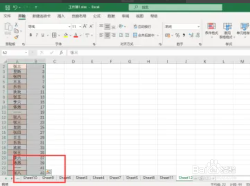The image size is (250, 186).
Task: Switch to Sheet11 tab
Action: [166, 178]
